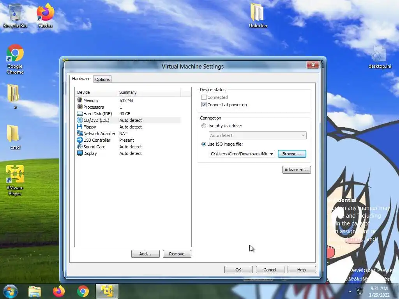Viewport: 399px width, 299px height.
Task: Open the Advanced... settings button
Action: [297, 170]
